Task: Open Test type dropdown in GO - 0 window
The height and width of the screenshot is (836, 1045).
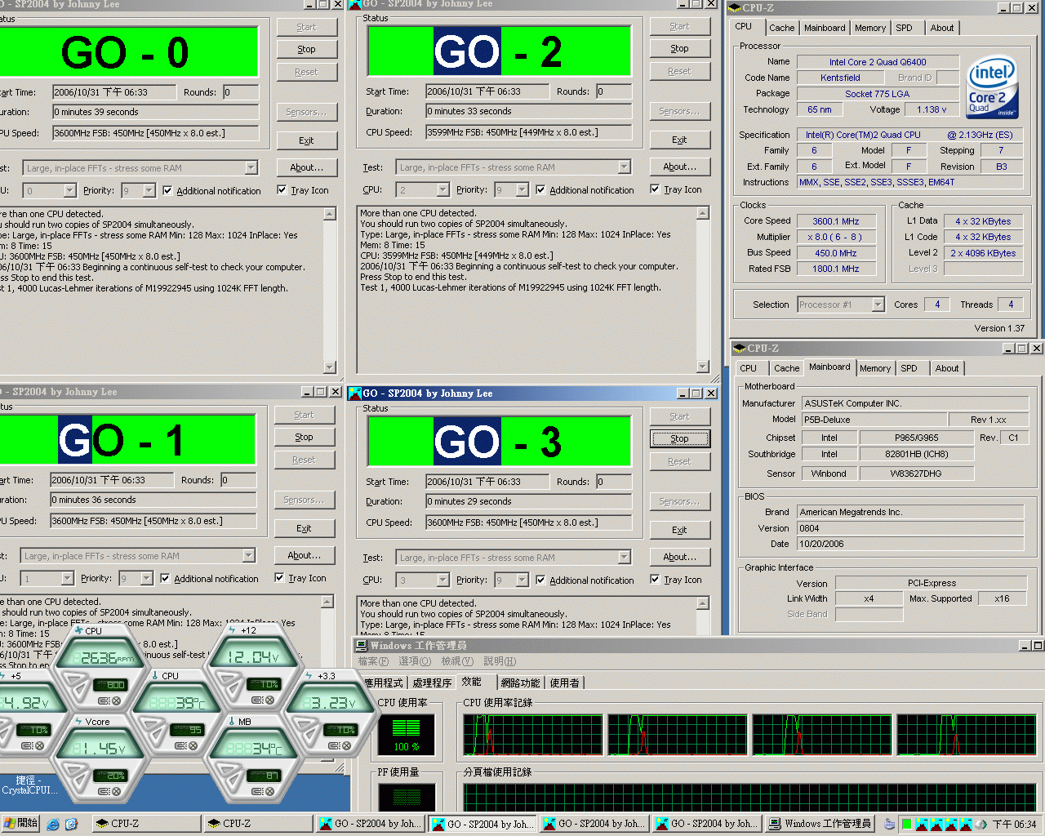Action: pyautogui.click(x=251, y=168)
